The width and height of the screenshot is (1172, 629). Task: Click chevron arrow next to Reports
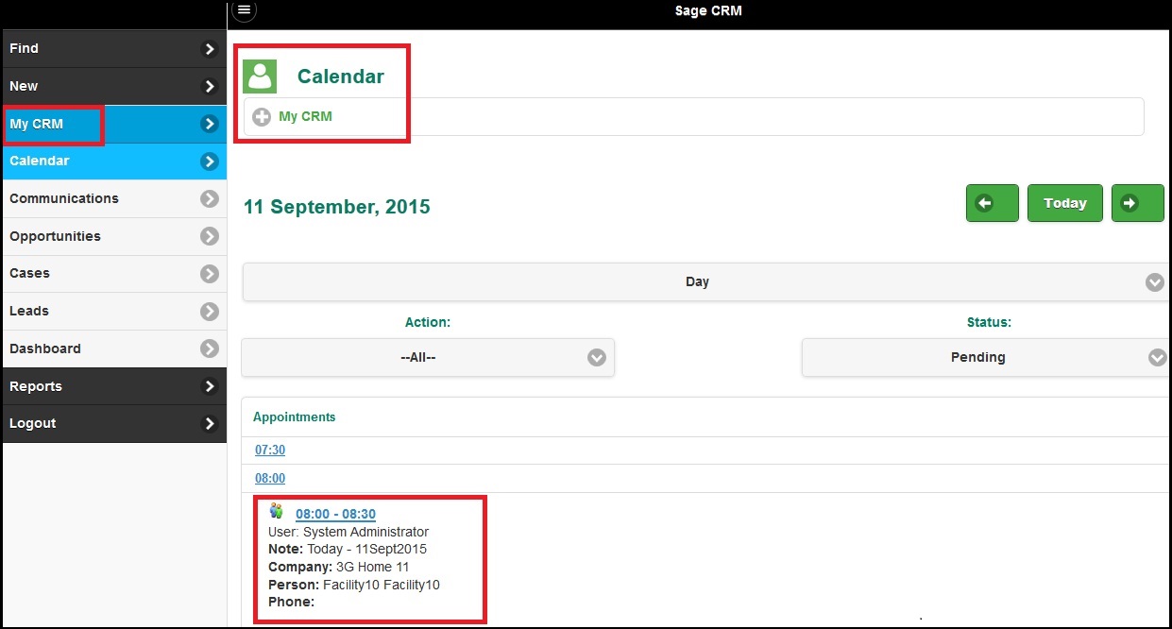210,386
